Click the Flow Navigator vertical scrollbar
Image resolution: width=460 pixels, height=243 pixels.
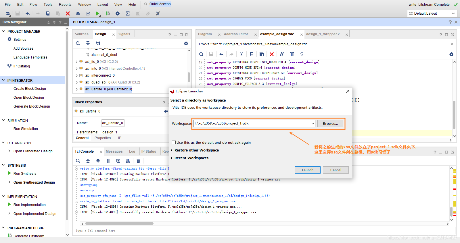(x=67, y=126)
